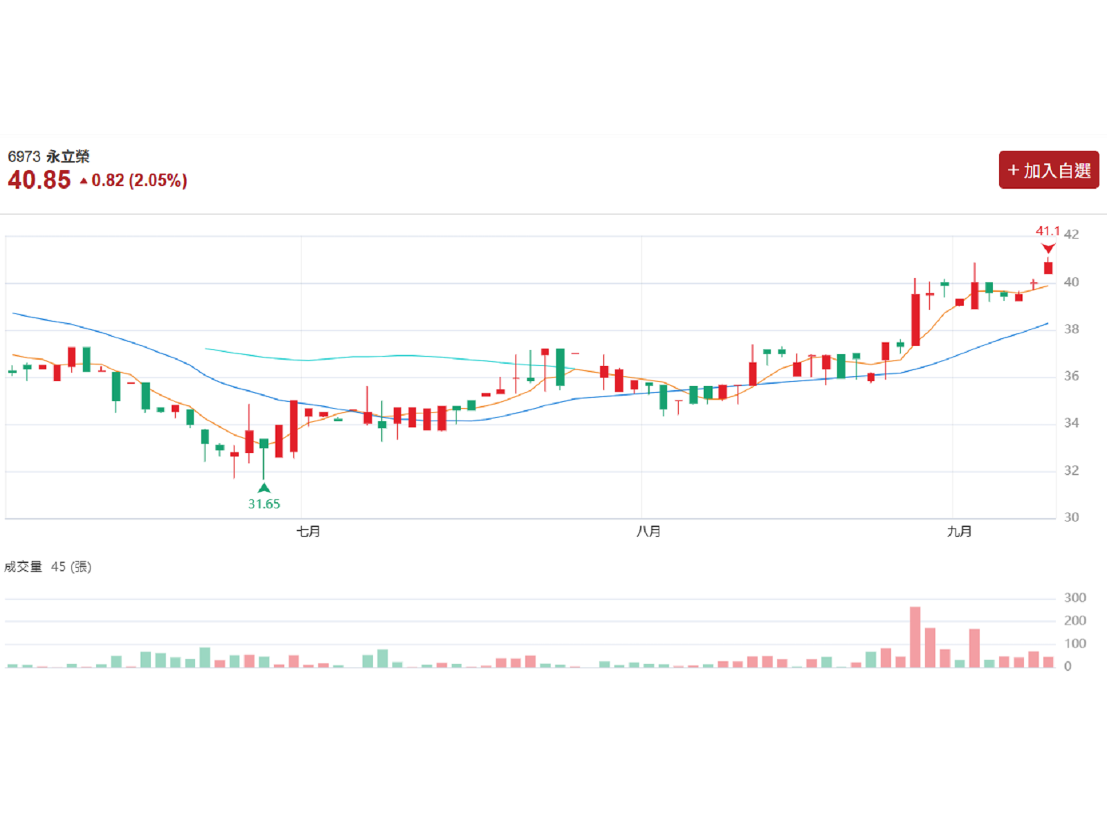1107x830 pixels.
Task: Click the 100 volume axis label
Action: [1075, 644]
